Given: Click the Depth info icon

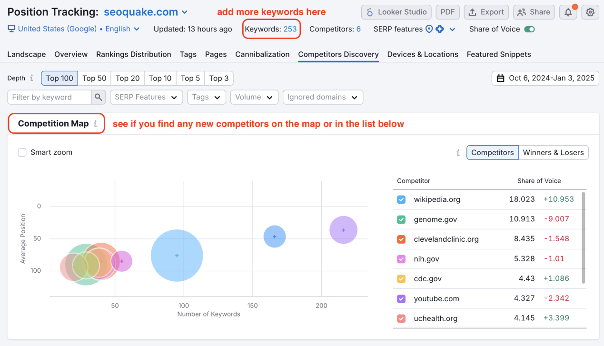Looking at the screenshot, I should [32, 78].
